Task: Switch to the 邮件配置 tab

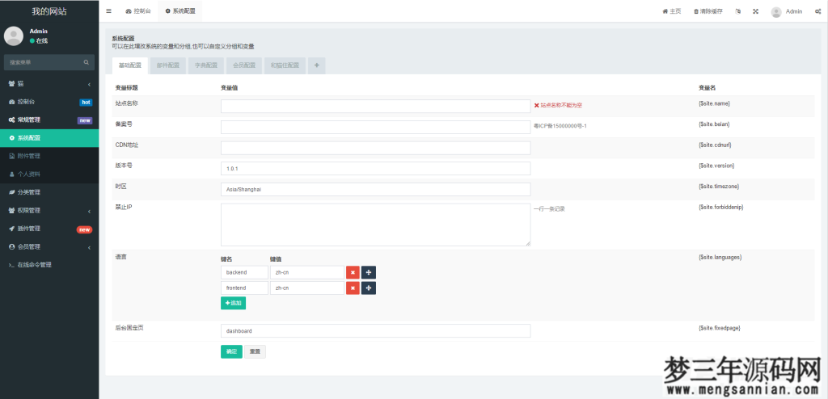Action: point(168,65)
